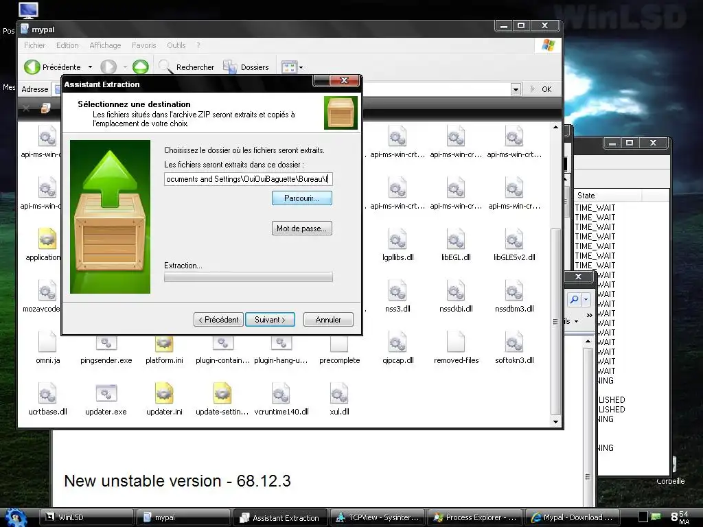Viewport: 703px width, 527px height.
Task: Click mypal file list scroll-down arrow
Action: pos(555,421)
